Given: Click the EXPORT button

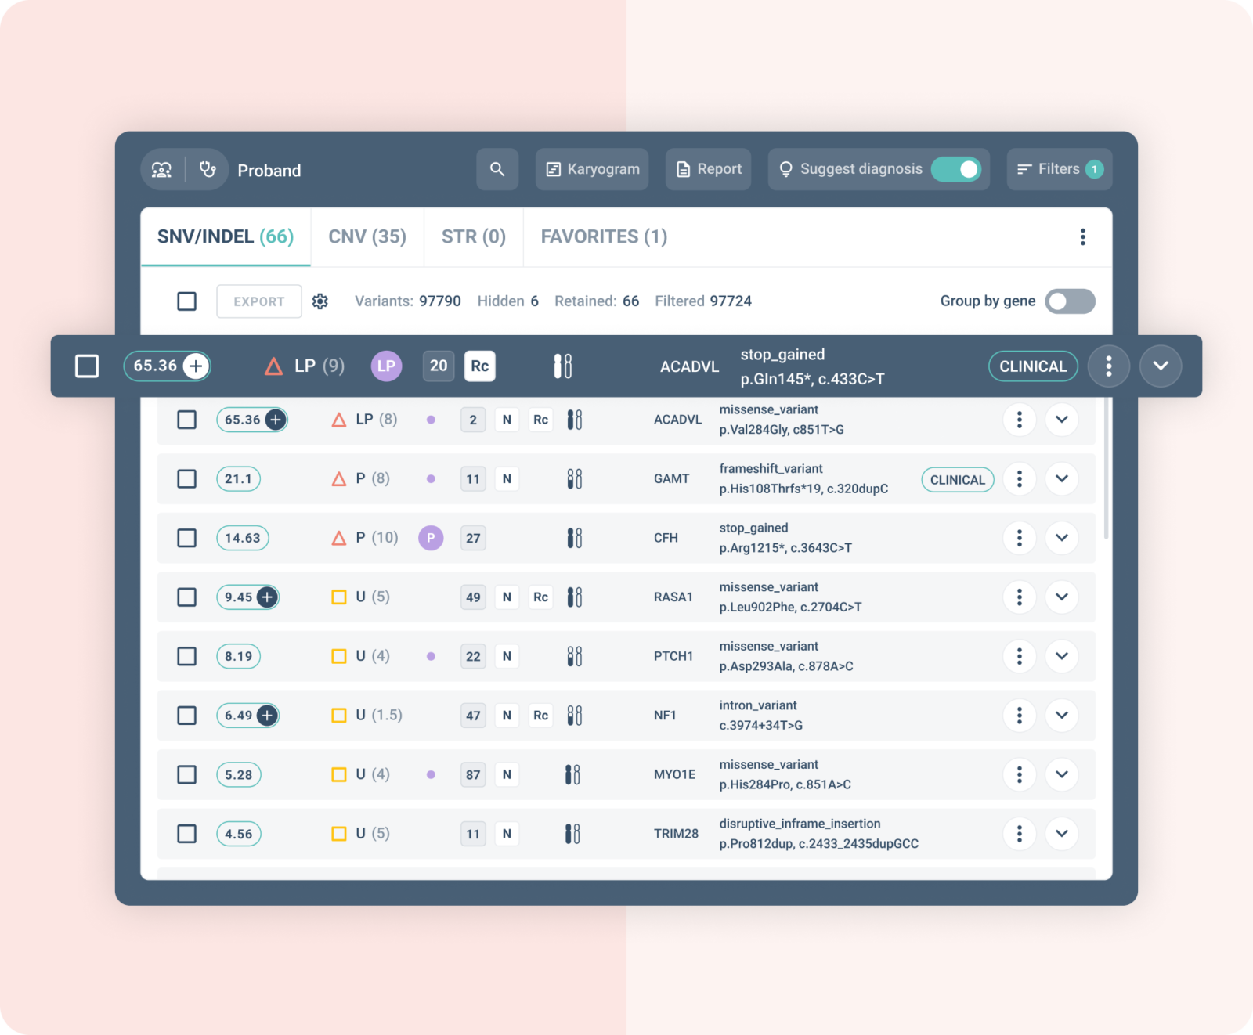Looking at the screenshot, I should 259,301.
